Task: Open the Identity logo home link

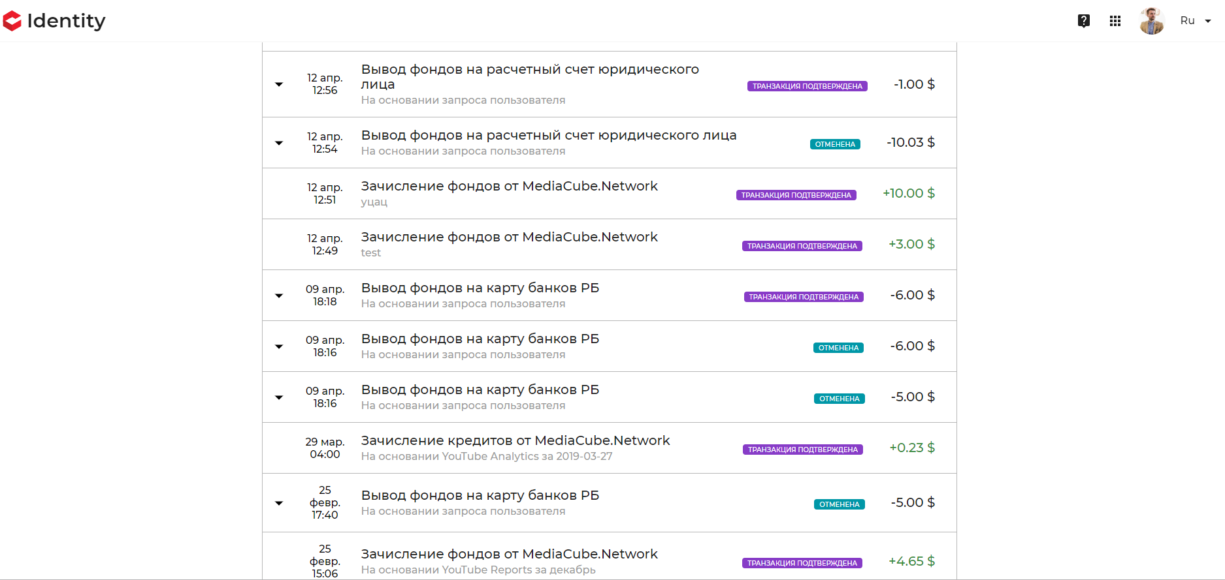Action: 54,21
